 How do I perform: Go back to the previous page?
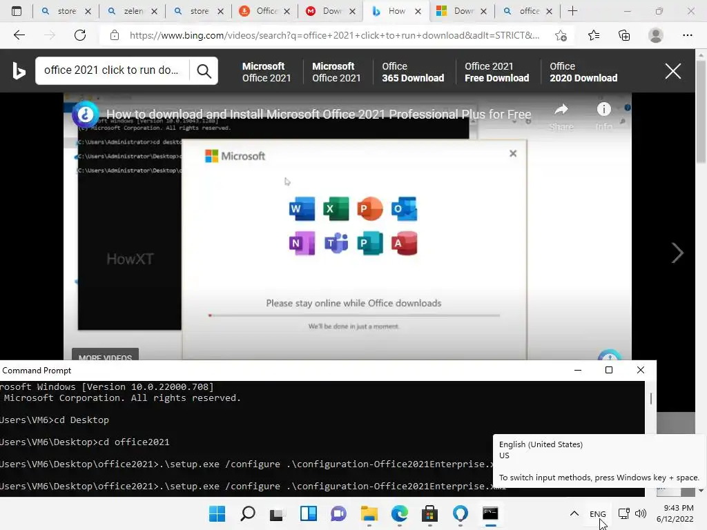pyautogui.click(x=19, y=35)
